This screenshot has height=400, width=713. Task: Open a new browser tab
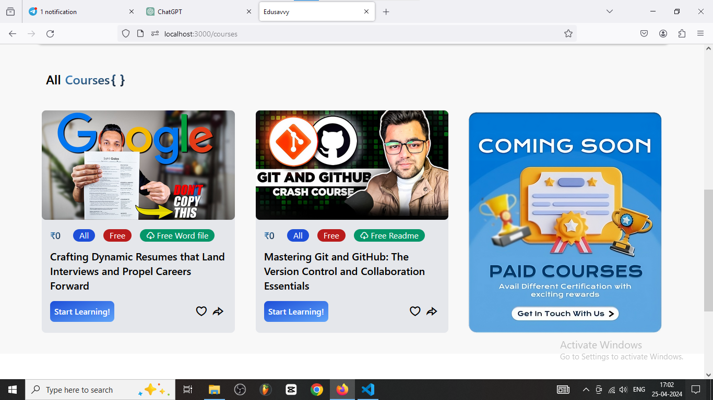[x=386, y=11]
